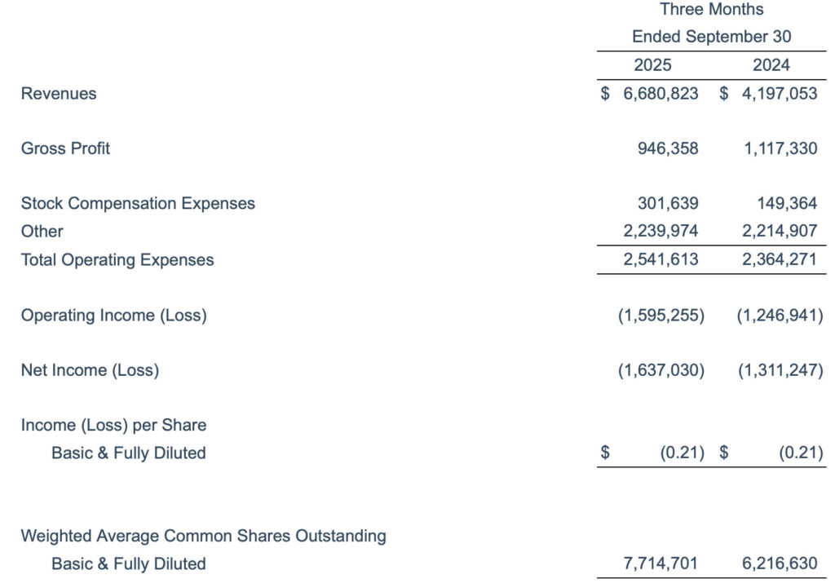Screen dimensions: 835x588
Task: Click the Gross Profit row label
Action: click(x=65, y=148)
